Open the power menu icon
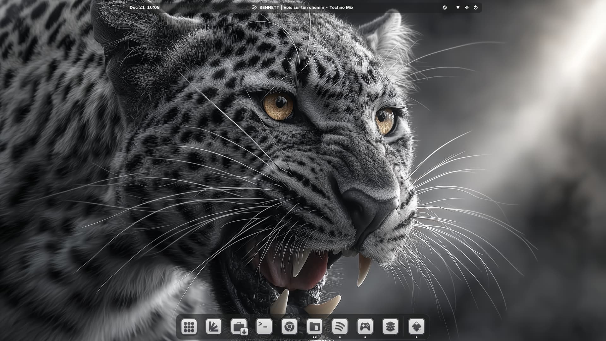This screenshot has height=341, width=606. (476, 8)
